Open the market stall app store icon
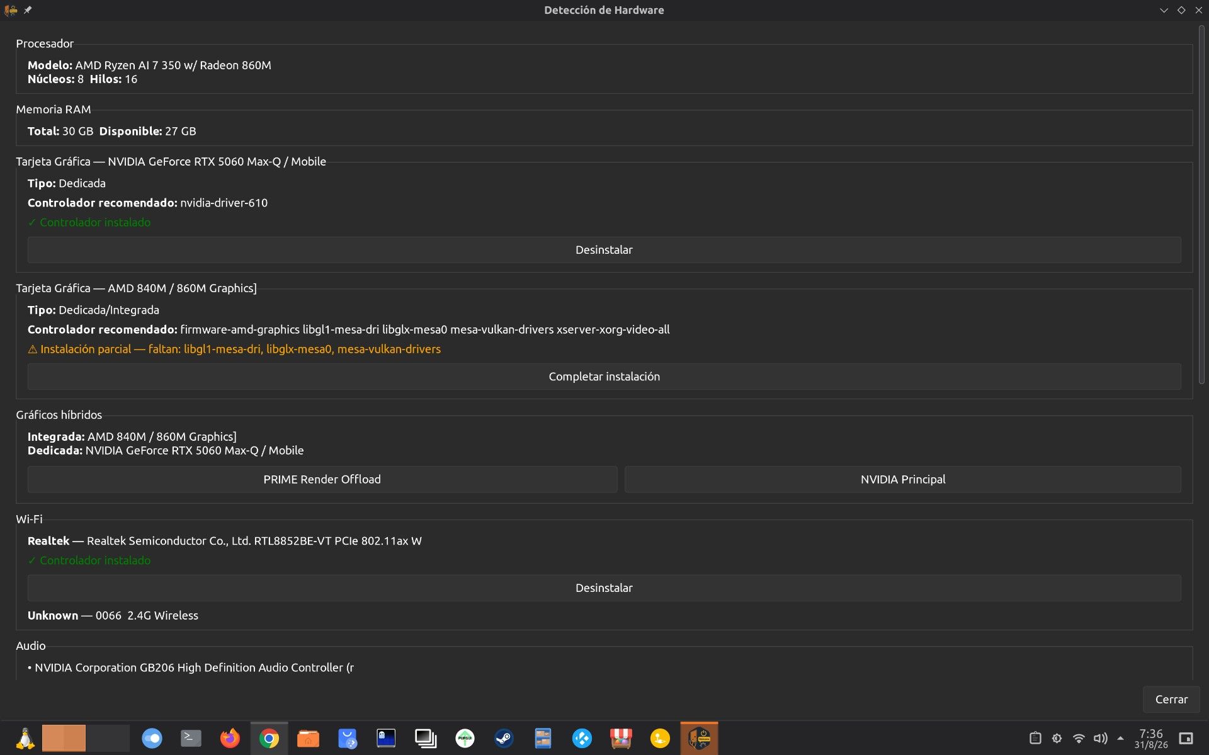 (x=621, y=738)
